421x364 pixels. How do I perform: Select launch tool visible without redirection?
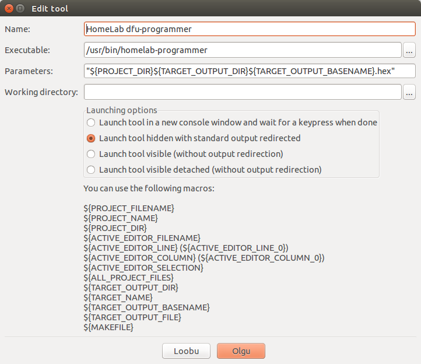[91, 154]
